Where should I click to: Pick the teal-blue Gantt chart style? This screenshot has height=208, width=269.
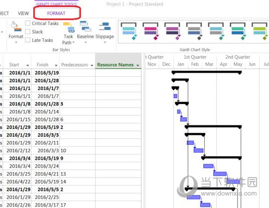238,31
